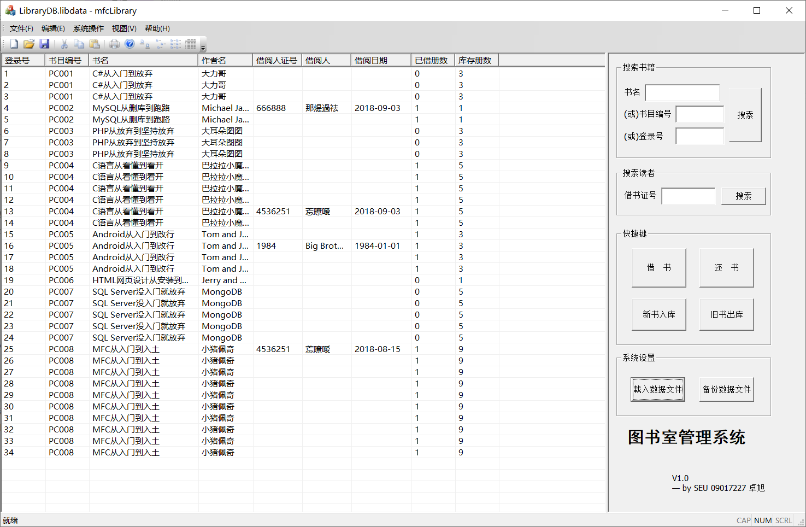
Task: Click the 库存册数 column header
Action: pyautogui.click(x=476, y=60)
